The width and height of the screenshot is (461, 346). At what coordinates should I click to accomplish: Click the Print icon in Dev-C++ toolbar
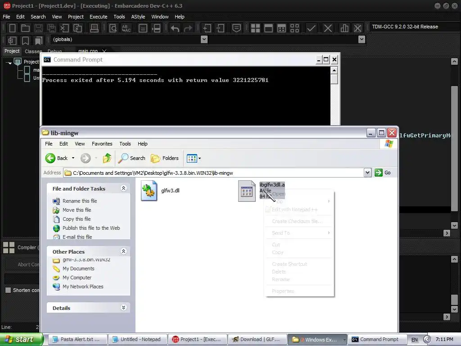click(x=94, y=28)
